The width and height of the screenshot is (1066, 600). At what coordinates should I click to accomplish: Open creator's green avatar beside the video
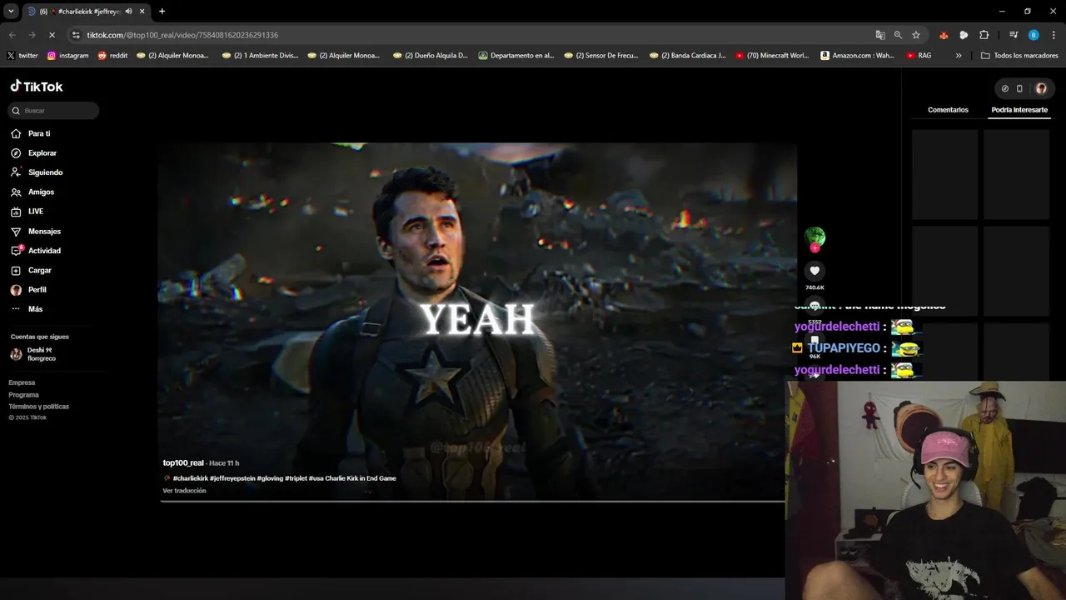(814, 237)
